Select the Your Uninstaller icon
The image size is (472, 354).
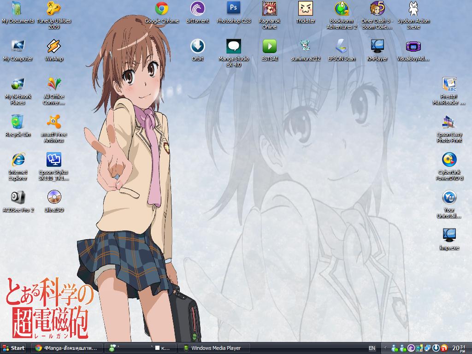[449, 204]
